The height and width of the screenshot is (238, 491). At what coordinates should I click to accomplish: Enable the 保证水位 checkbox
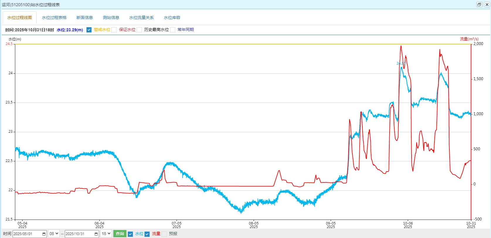pos(114,30)
